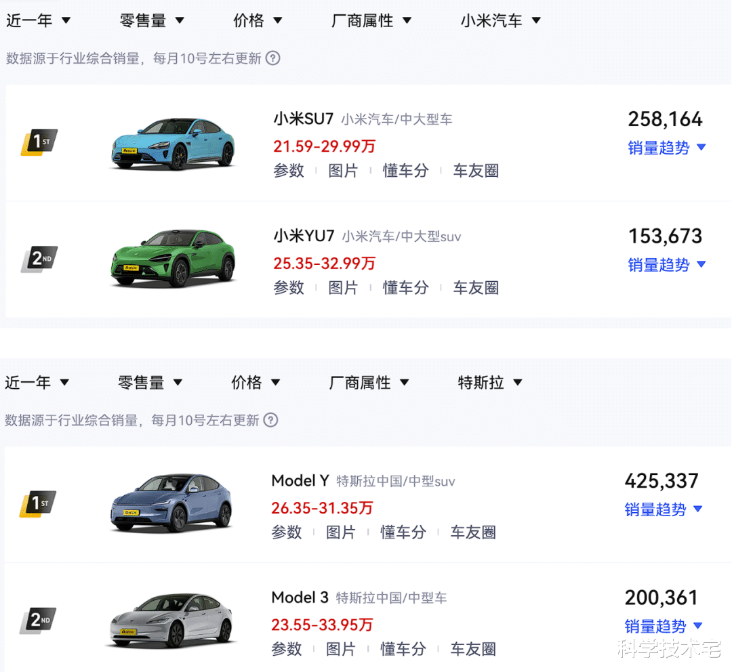Open 参数 for Model 3
Screen dimensions: 732x672
point(287,649)
